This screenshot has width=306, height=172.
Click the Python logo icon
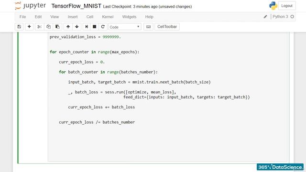click(273, 6)
